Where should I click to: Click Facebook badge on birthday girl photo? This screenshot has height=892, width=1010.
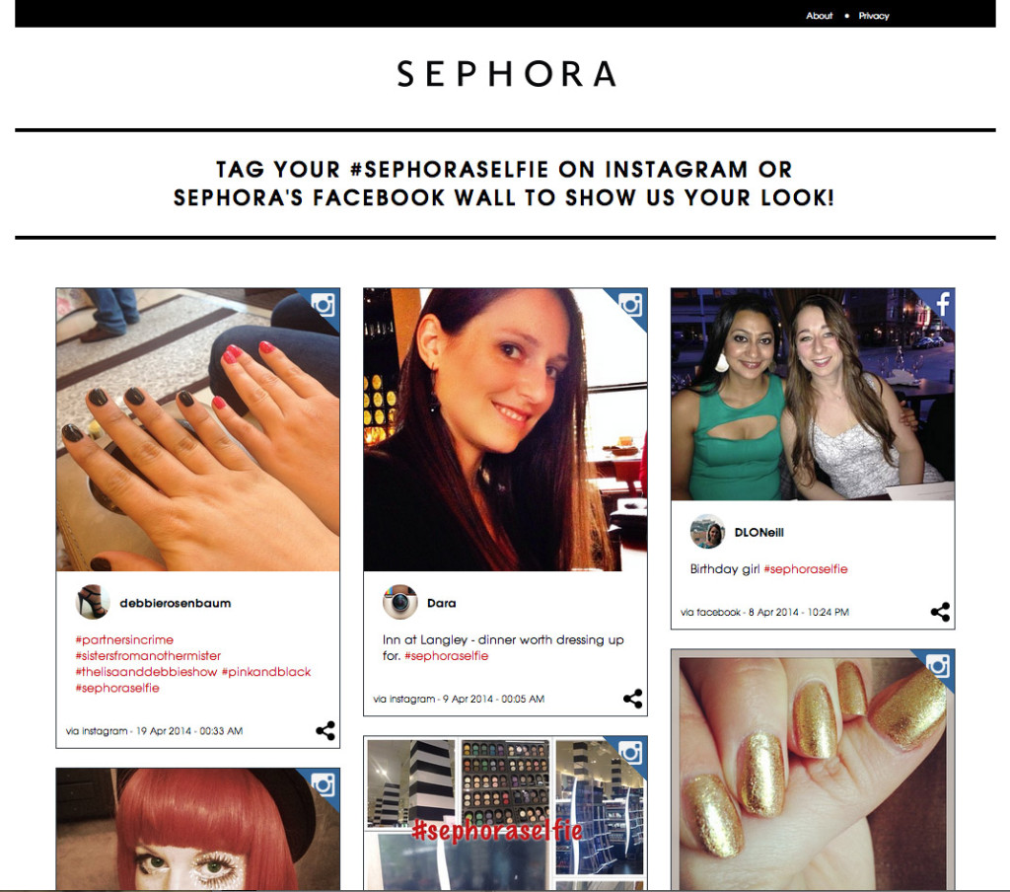[x=943, y=303]
